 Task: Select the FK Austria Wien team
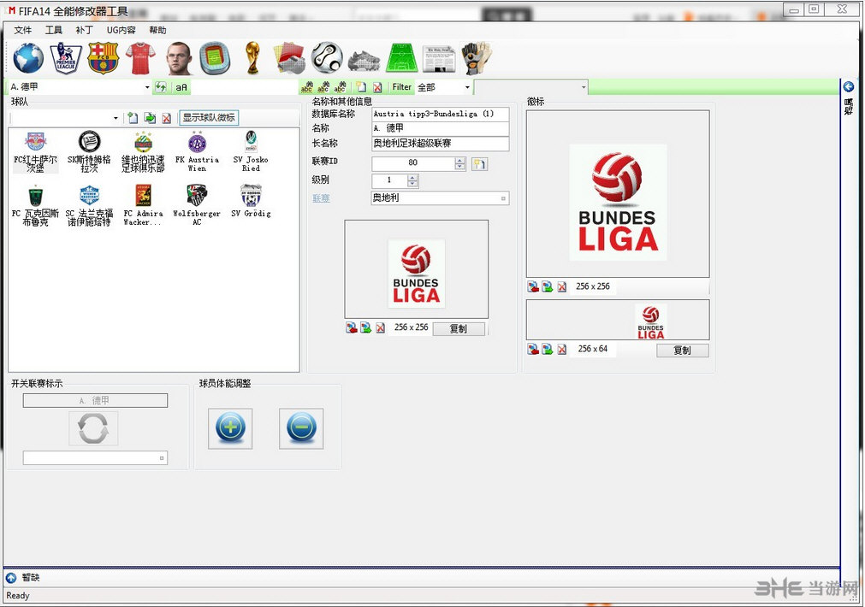[197, 152]
